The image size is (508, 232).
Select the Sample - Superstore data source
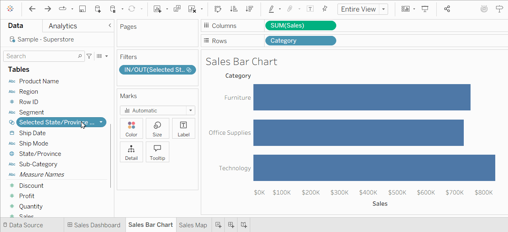click(x=45, y=39)
